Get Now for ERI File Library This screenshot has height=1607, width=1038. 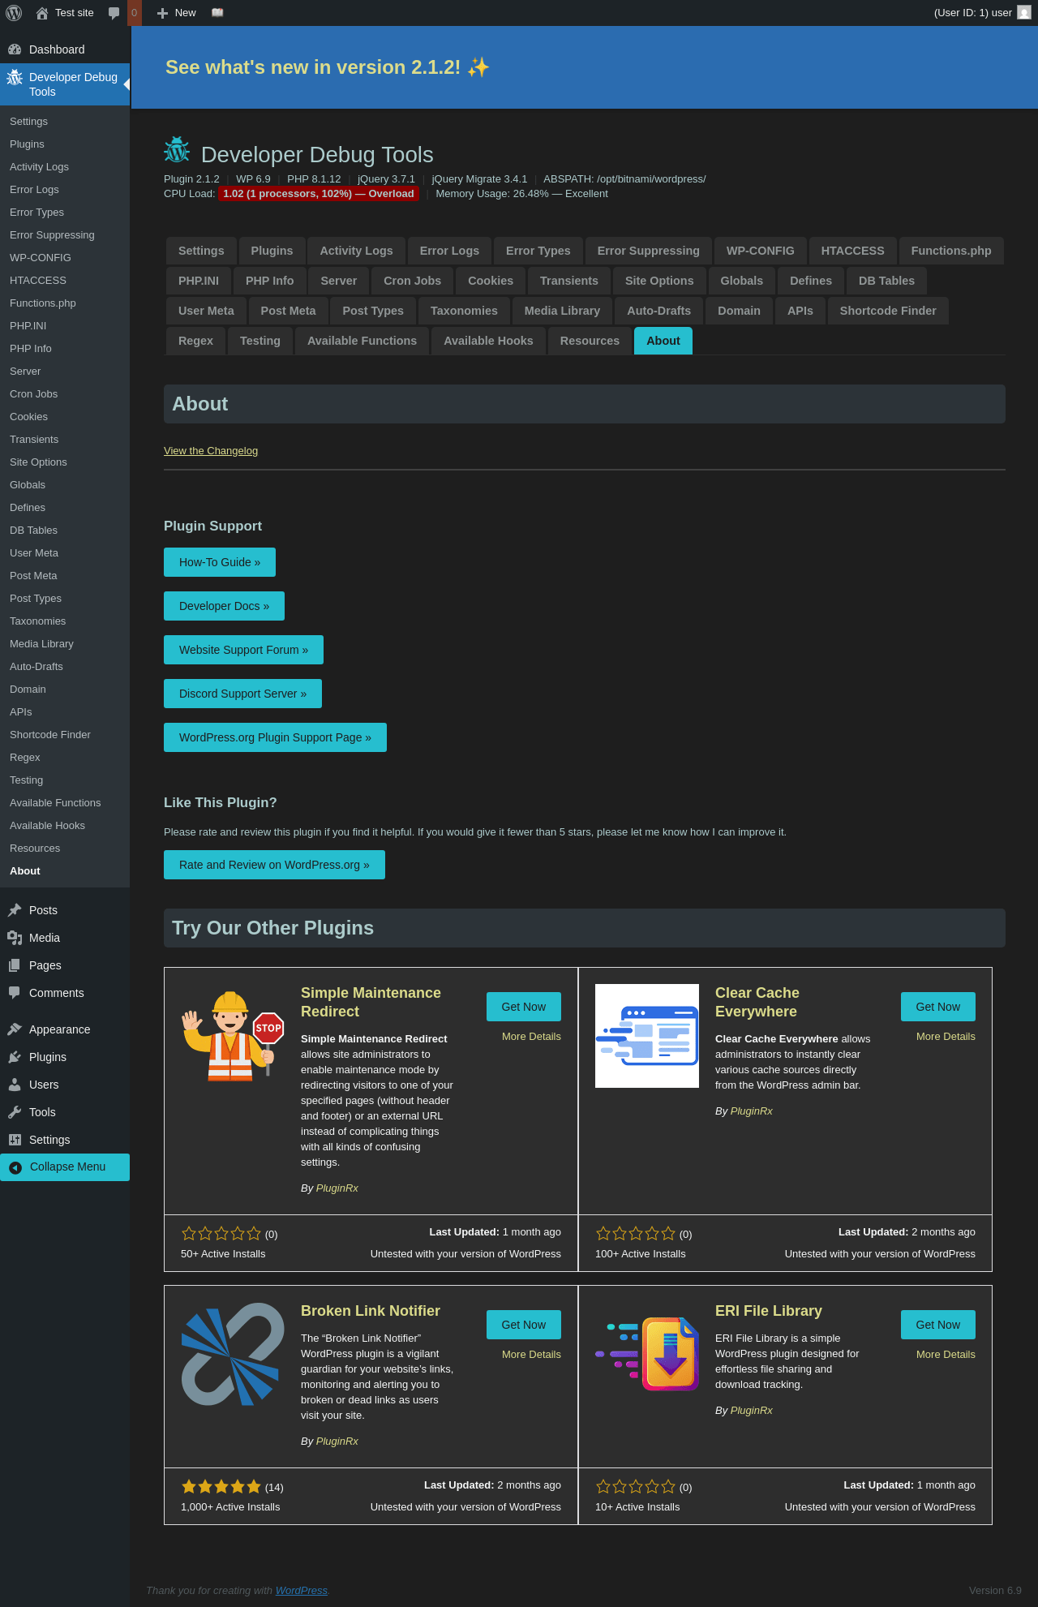pos(938,1325)
